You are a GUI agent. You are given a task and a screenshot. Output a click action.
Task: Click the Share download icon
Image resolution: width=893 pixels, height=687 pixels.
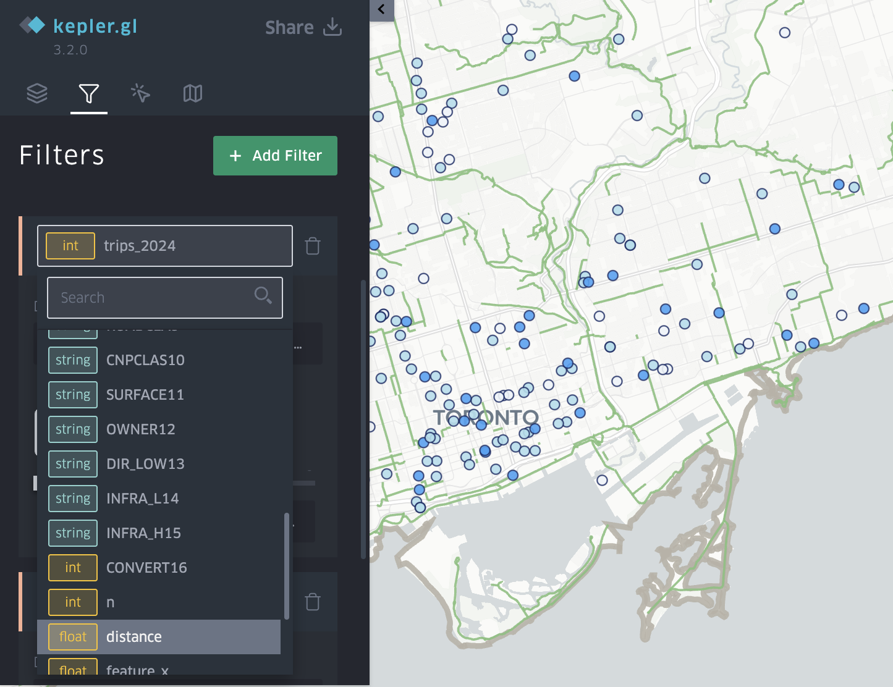click(x=332, y=27)
